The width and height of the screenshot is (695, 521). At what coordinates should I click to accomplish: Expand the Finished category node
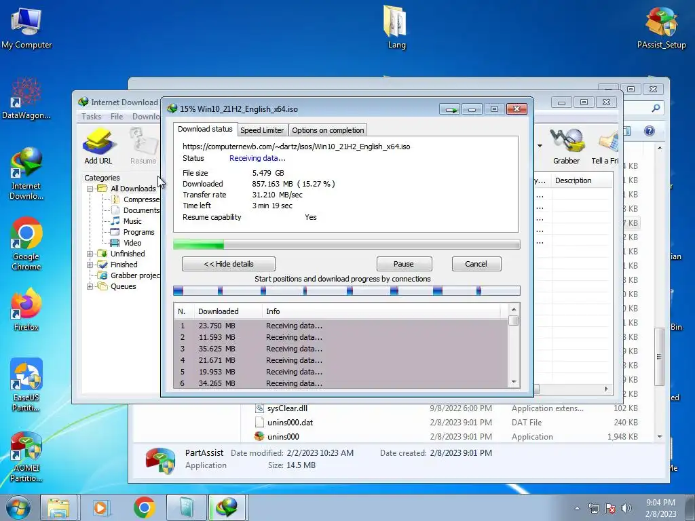pyautogui.click(x=90, y=265)
